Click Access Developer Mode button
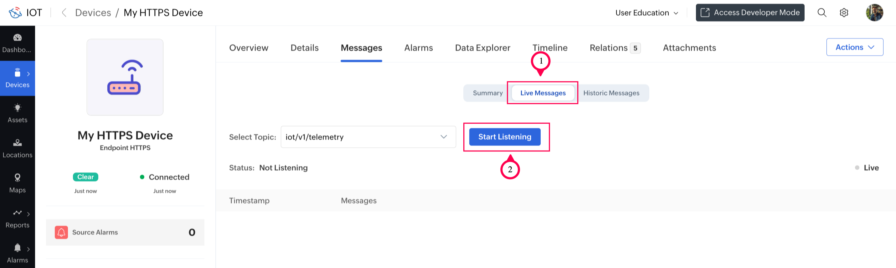896x268 pixels. coord(750,13)
